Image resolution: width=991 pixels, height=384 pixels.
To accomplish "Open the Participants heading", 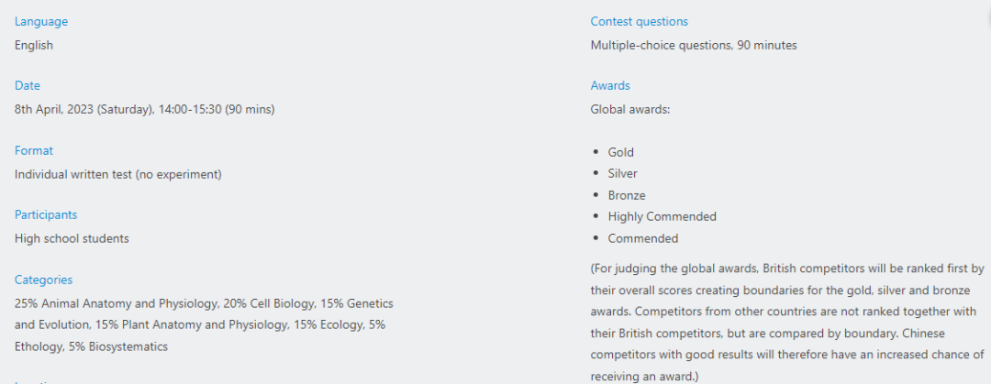I will click(46, 214).
